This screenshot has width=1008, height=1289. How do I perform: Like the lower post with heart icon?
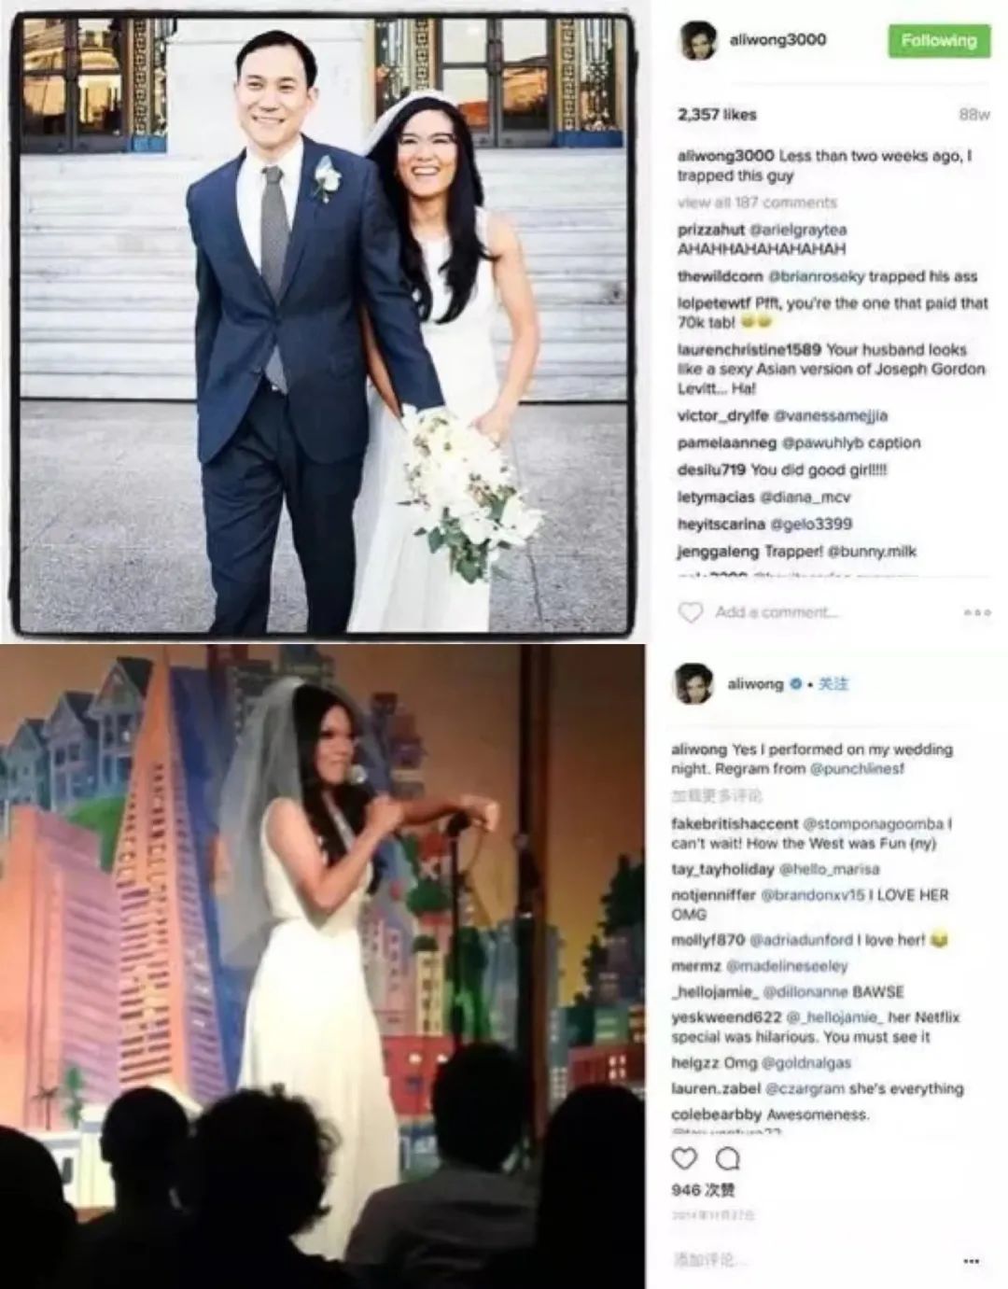[x=685, y=1158]
